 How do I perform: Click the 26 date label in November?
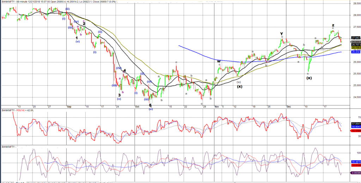(x=268, y=107)
